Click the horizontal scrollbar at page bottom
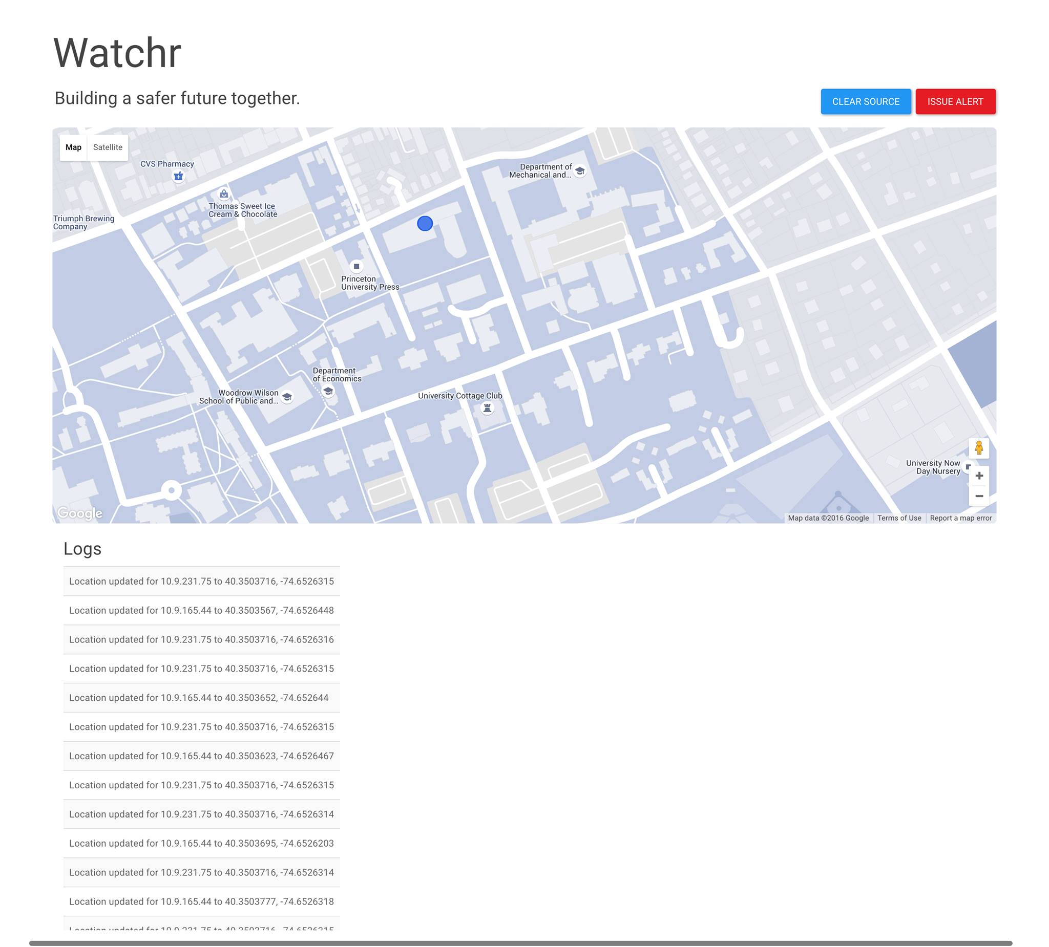 (520, 943)
